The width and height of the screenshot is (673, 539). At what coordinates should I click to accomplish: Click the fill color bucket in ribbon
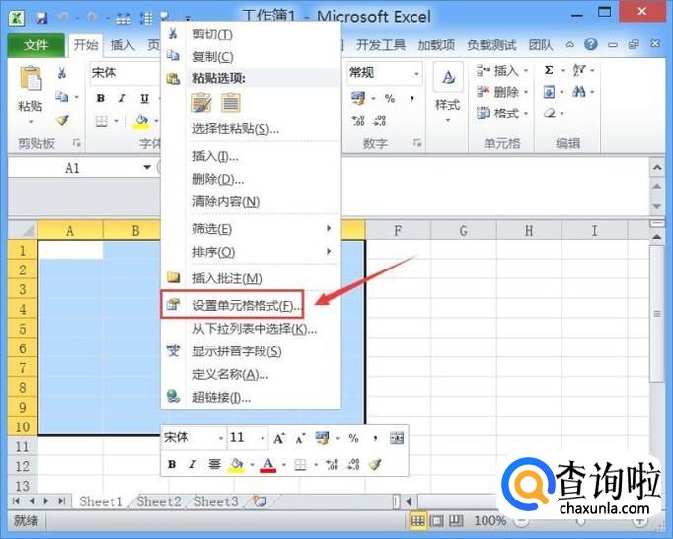(141, 120)
